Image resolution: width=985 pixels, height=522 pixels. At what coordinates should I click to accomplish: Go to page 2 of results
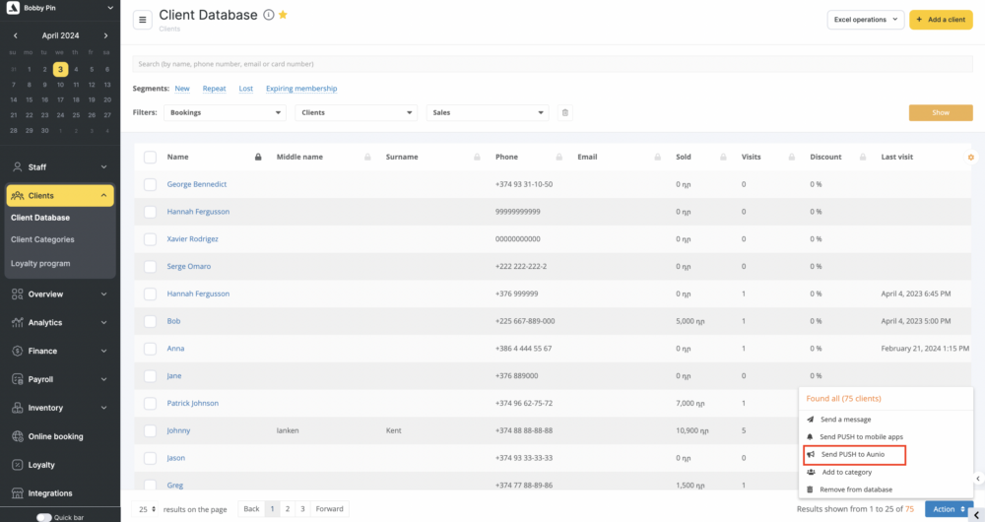tap(288, 509)
